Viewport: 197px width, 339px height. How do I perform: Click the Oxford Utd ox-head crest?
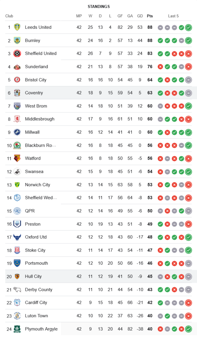click(x=17, y=237)
